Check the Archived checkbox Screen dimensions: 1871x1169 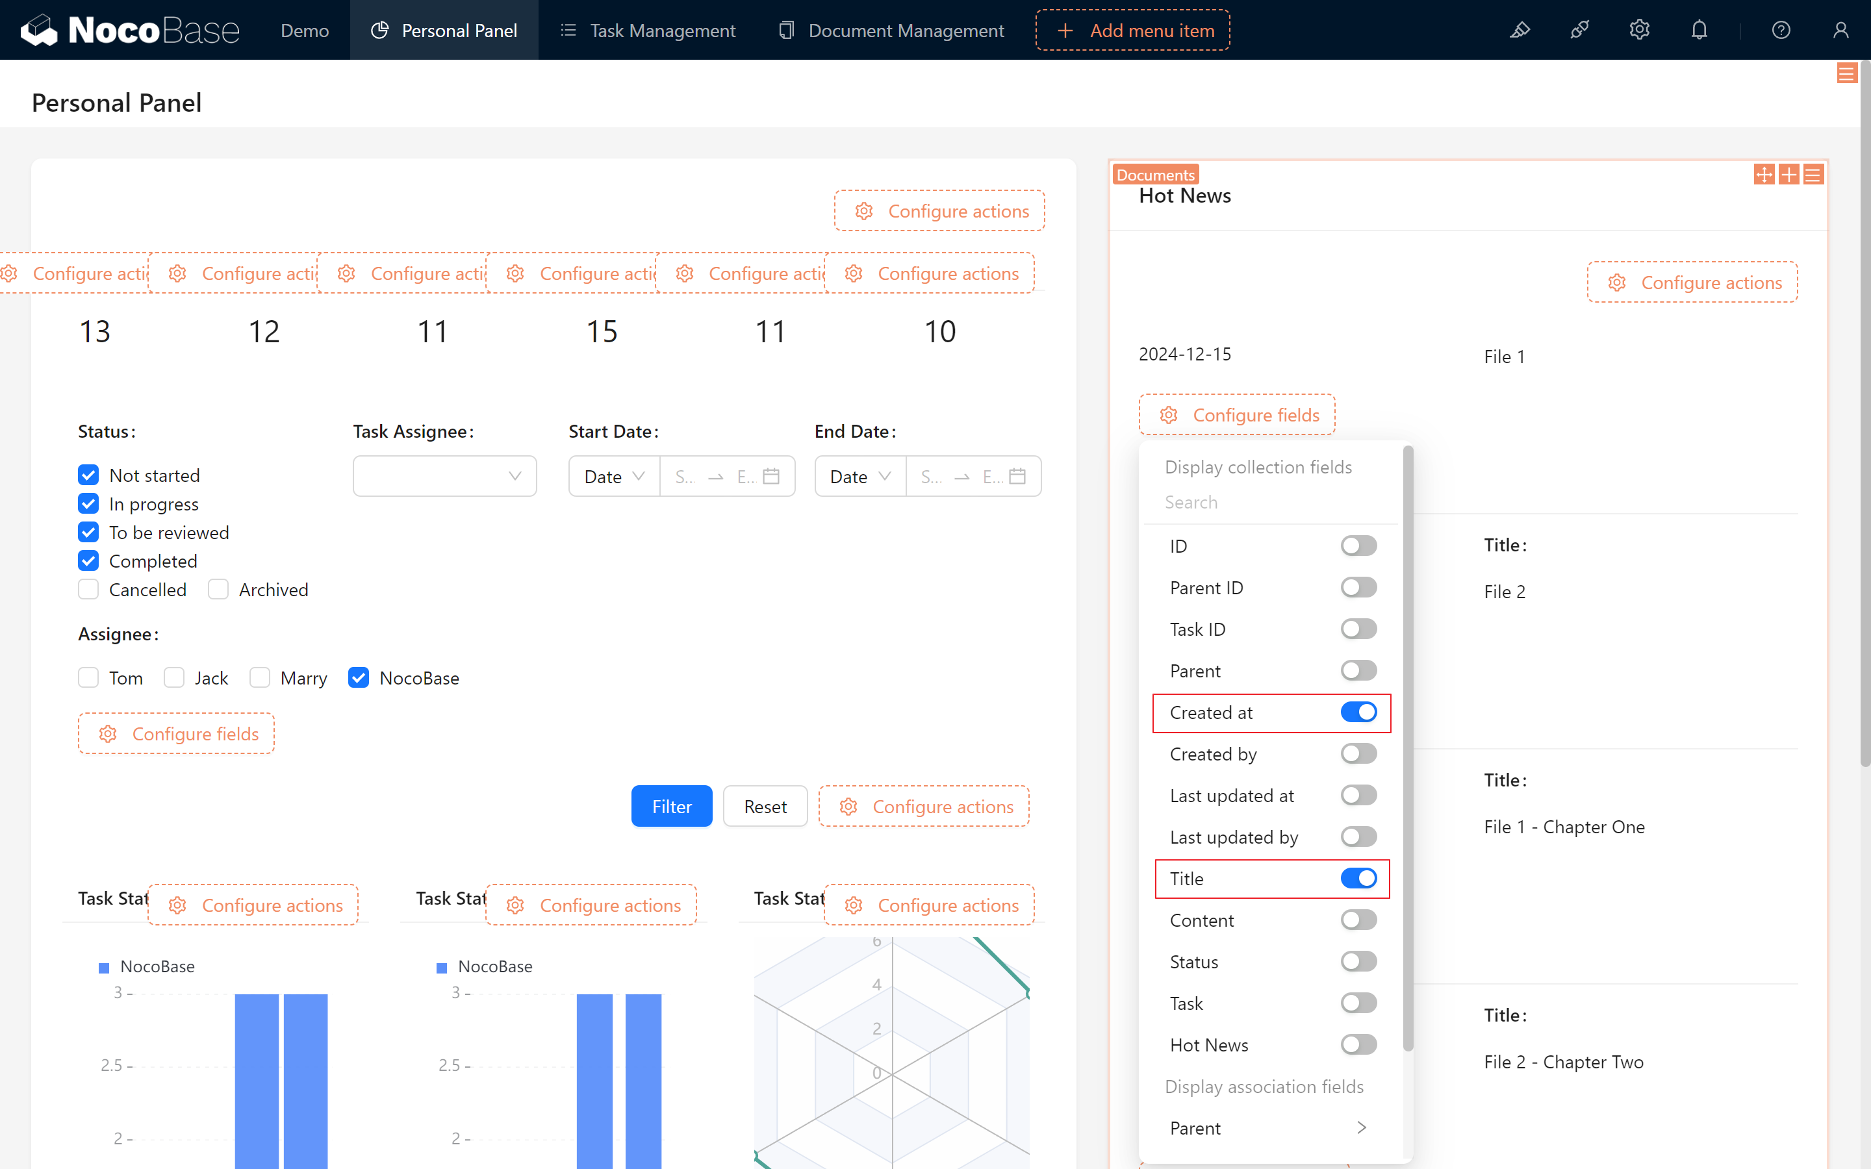(218, 589)
